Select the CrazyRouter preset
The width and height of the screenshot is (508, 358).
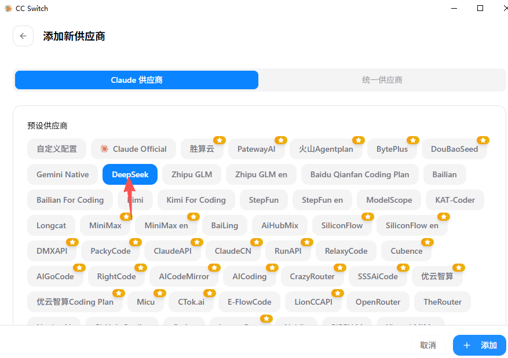click(312, 276)
